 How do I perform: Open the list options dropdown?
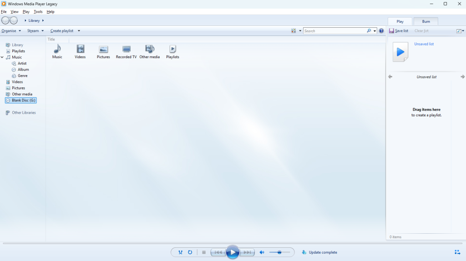(x=460, y=31)
